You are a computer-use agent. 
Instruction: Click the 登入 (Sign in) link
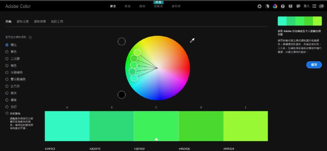[307, 6]
